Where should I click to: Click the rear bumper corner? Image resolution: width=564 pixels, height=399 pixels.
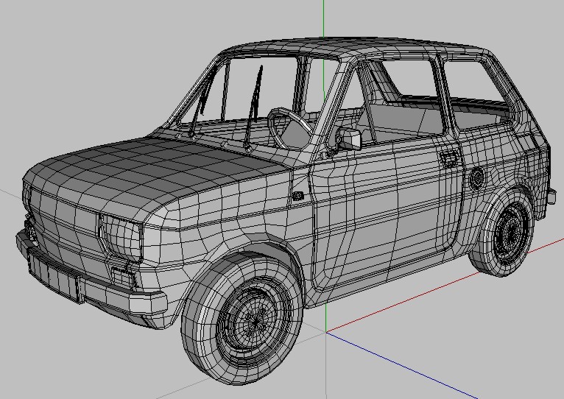coord(551,197)
